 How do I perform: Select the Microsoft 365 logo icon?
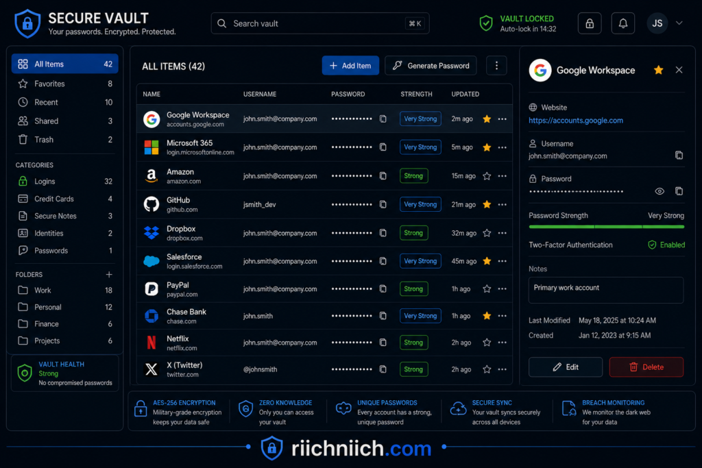coord(152,147)
